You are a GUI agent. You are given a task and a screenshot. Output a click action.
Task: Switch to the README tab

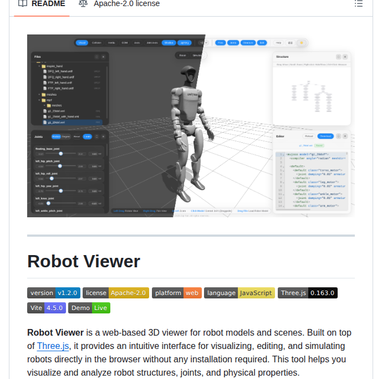pyautogui.click(x=42, y=4)
